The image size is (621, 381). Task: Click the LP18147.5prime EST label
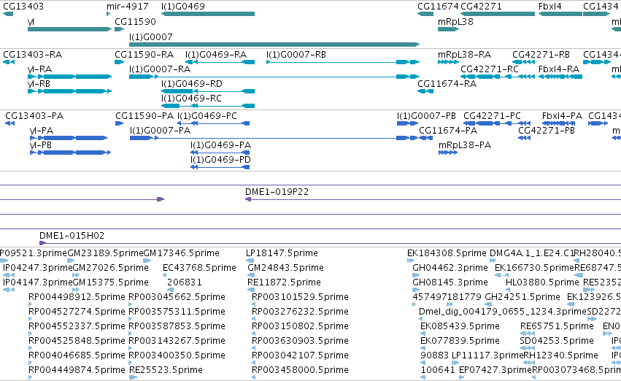[x=282, y=253]
